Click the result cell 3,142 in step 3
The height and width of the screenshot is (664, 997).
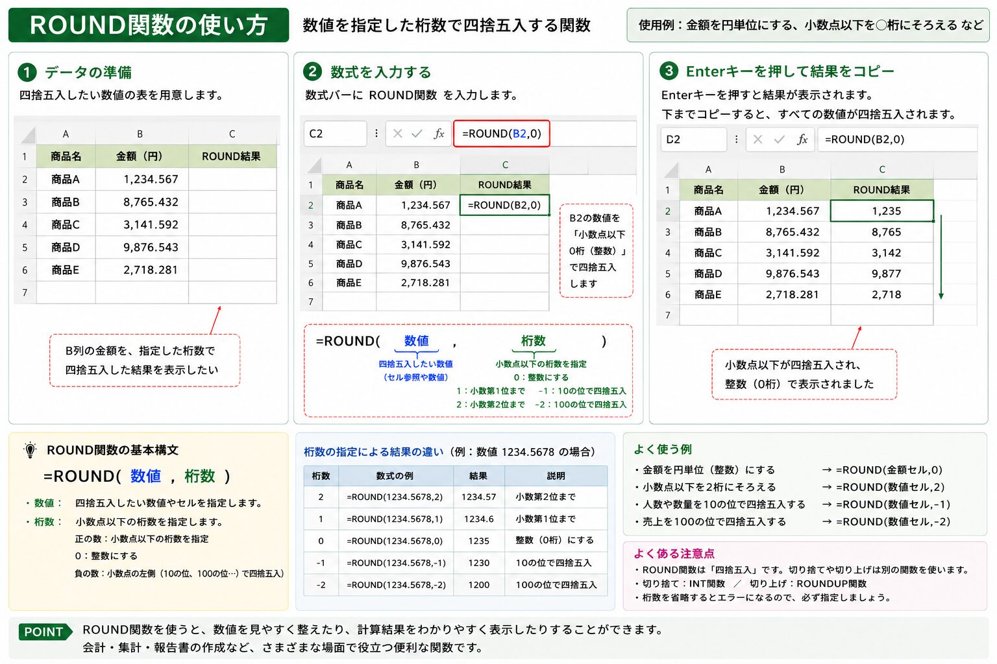881,253
